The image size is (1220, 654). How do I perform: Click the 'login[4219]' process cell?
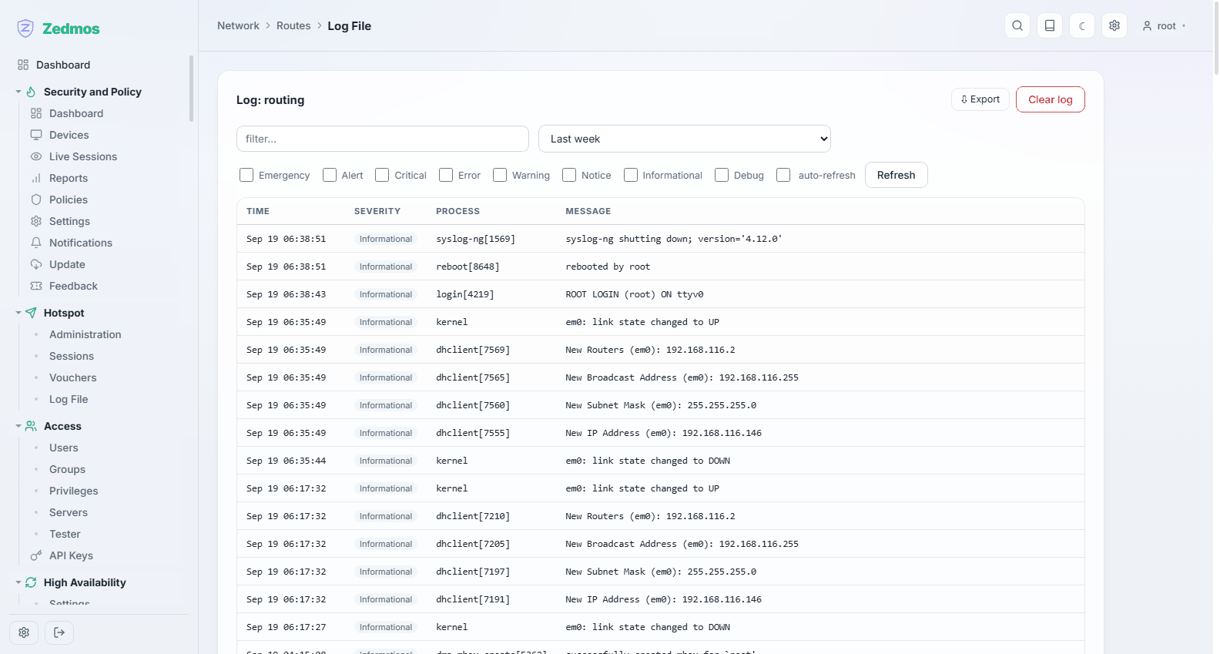click(465, 294)
